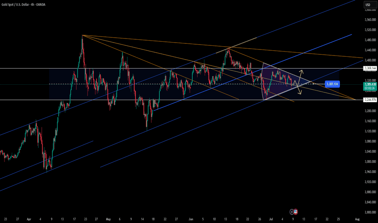The height and width of the screenshot is (223, 378).
Task: Click the 3,080.000 price axis label
Action: (x=370, y=141)
